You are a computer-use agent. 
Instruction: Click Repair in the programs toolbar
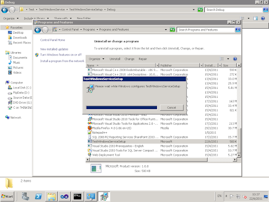click(143, 59)
